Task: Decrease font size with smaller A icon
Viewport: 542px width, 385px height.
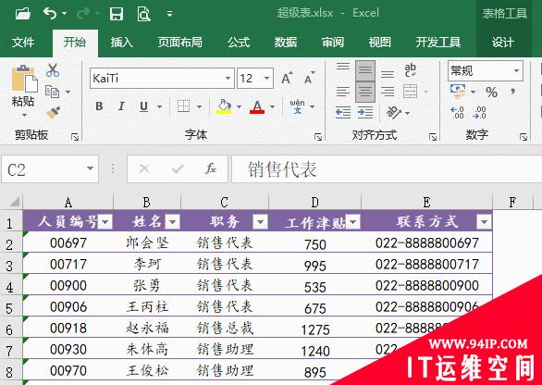Action: pos(309,78)
